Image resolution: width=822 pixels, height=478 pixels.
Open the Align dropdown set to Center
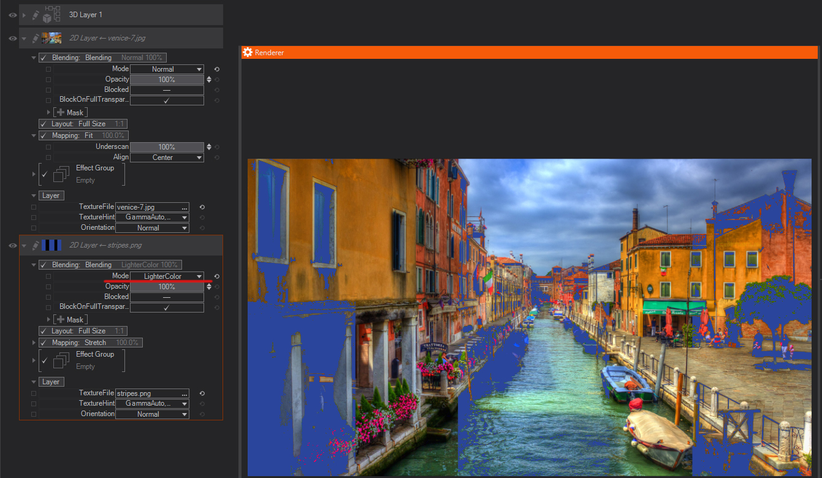166,157
